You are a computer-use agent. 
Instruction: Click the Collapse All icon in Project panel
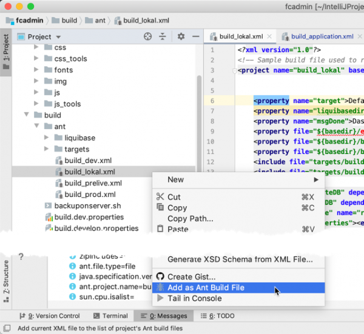pyautogui.click(x=163, y=37)
